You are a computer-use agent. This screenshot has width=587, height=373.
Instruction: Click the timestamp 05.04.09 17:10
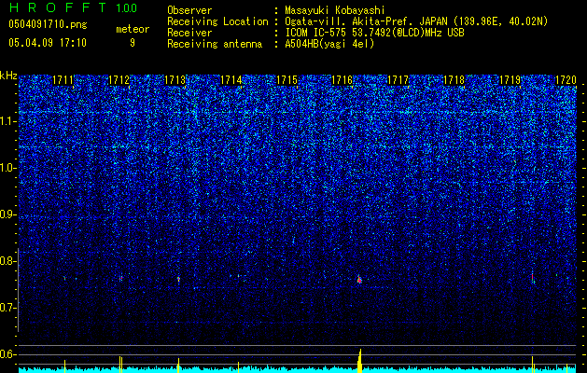pyautogui.click(x=48, y=43)
